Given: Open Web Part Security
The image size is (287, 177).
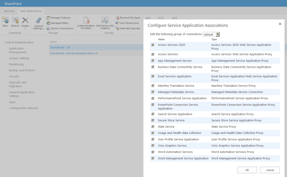Looking at the screenshot, I should click(x=128, y=29).
